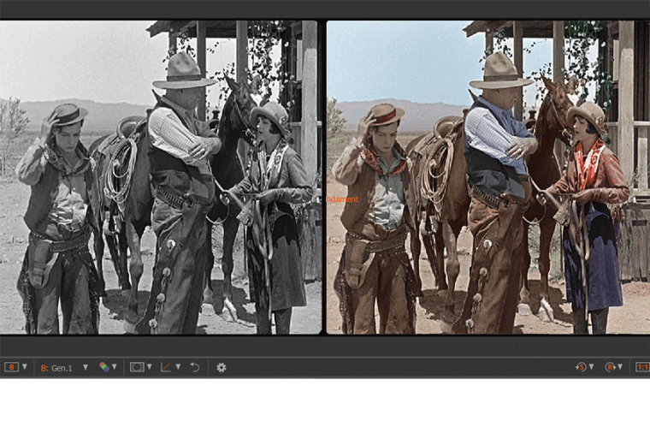The width and height of the screenshot is (650, 433).
Task: Click the B: Gen.1 source label
Action: [x=56, y=367]
